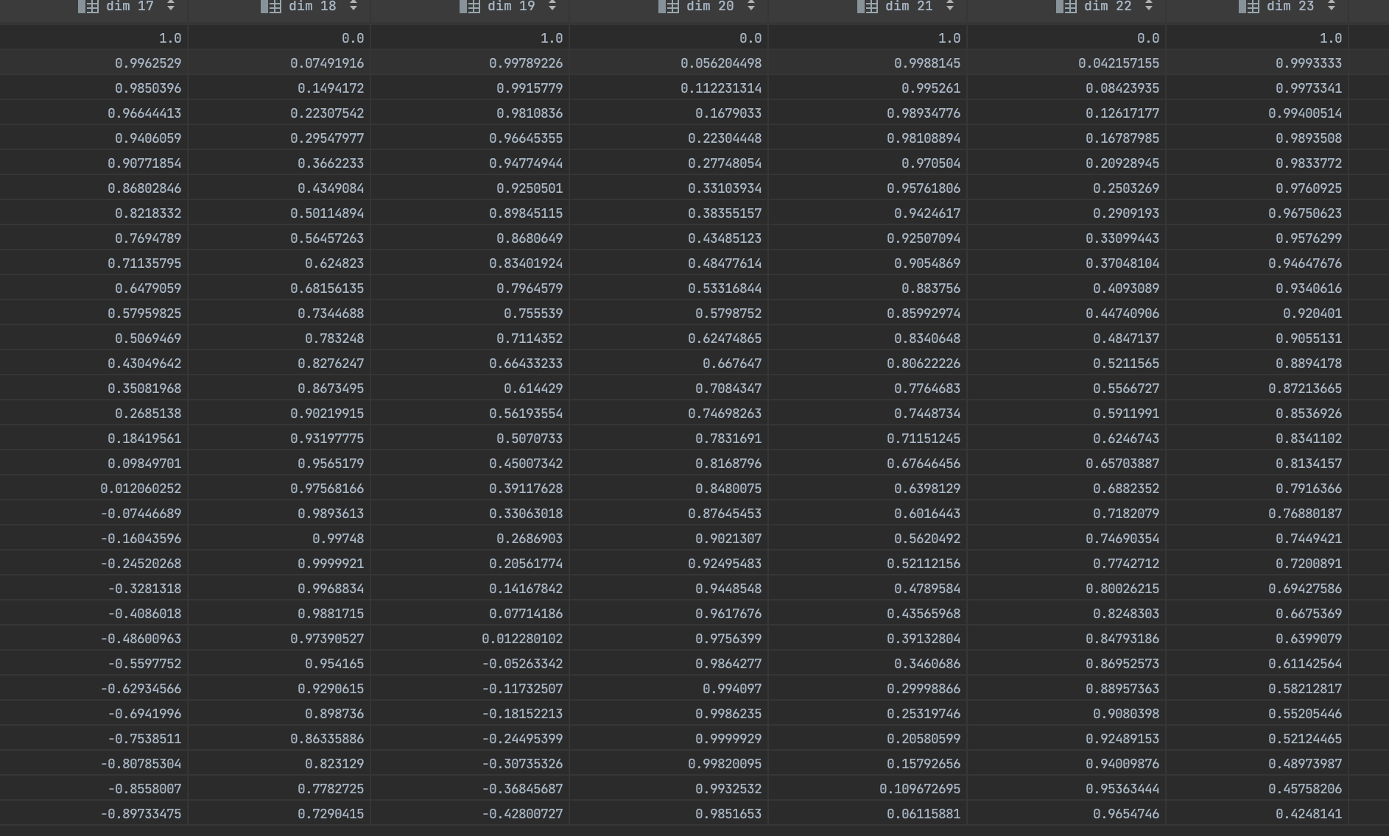Select the table icon next to dim 19
1389x836 pixels.
(470, 7)
